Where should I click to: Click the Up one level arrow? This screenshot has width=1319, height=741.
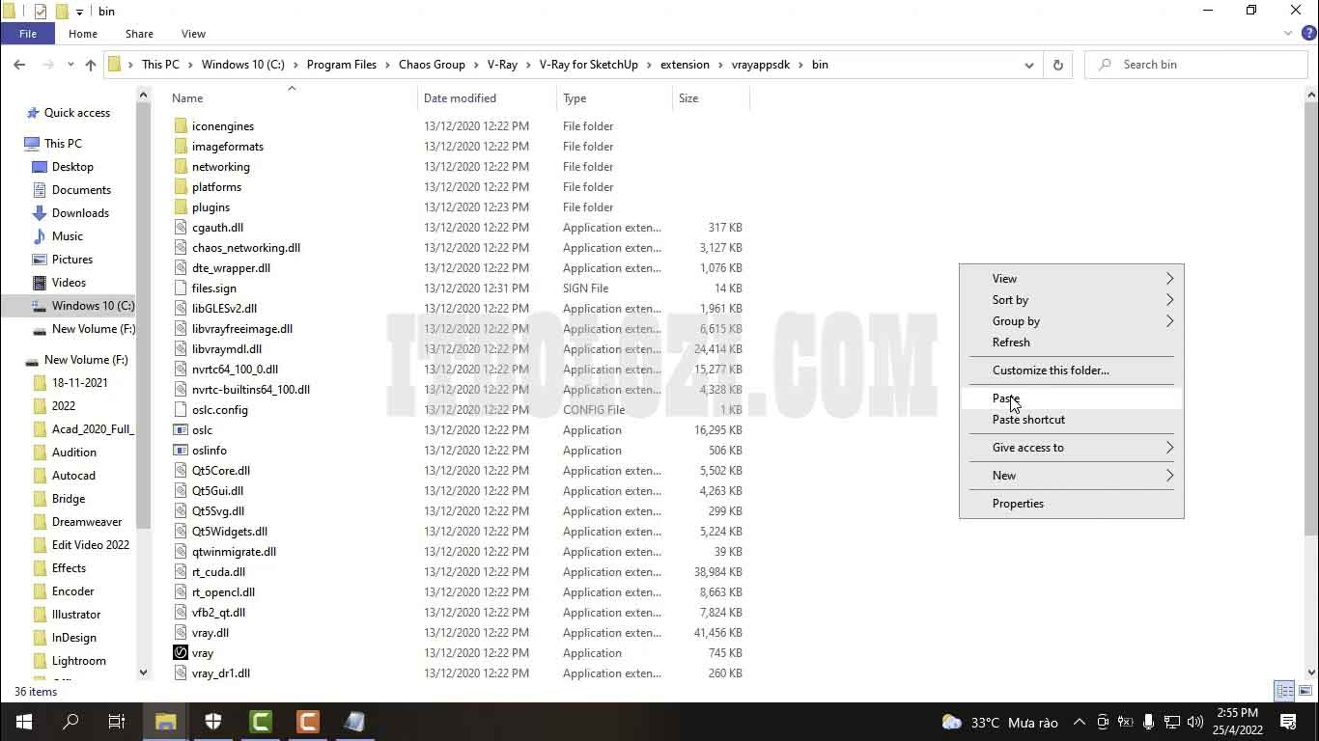click(91, 65)
